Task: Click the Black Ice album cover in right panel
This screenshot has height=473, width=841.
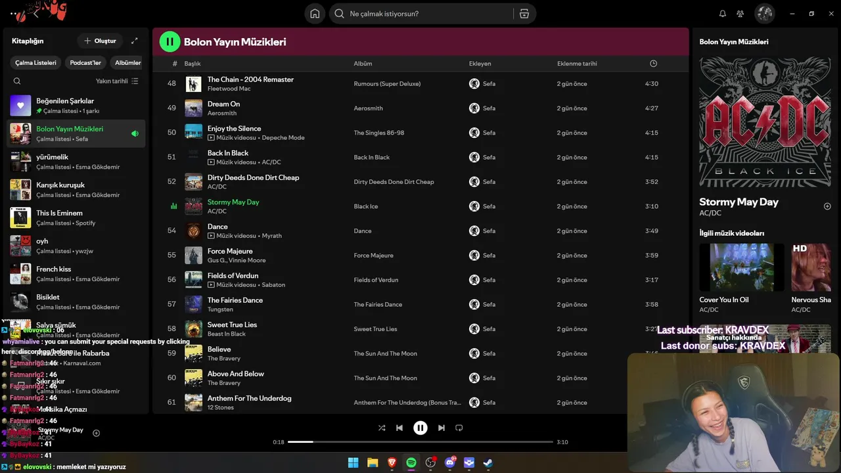Action: 765,122
